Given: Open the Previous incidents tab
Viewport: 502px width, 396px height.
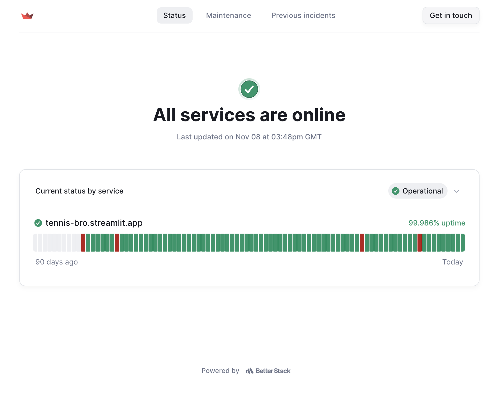Looking at the screenshot, I should 303,15.
